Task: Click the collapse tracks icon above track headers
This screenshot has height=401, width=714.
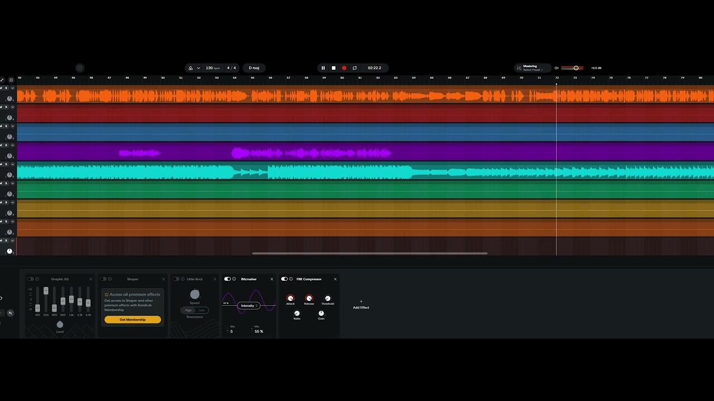Action: [11, 80]
